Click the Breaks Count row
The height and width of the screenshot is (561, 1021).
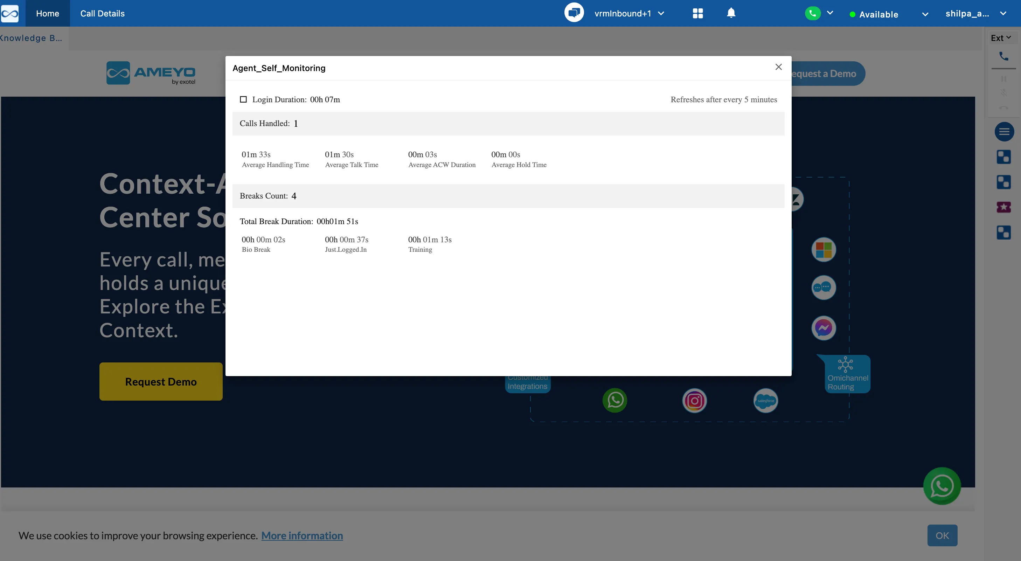point(508,196)
